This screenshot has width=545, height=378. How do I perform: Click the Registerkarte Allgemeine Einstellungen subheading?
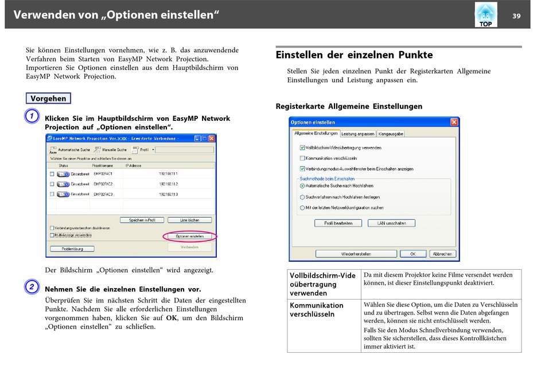[349, 106]
